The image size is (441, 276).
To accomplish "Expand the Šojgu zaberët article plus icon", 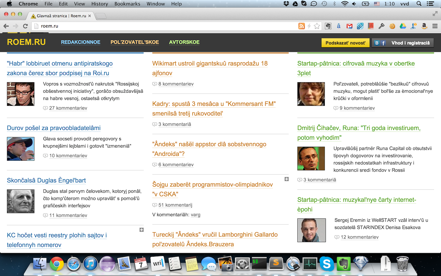I will 286,179.
